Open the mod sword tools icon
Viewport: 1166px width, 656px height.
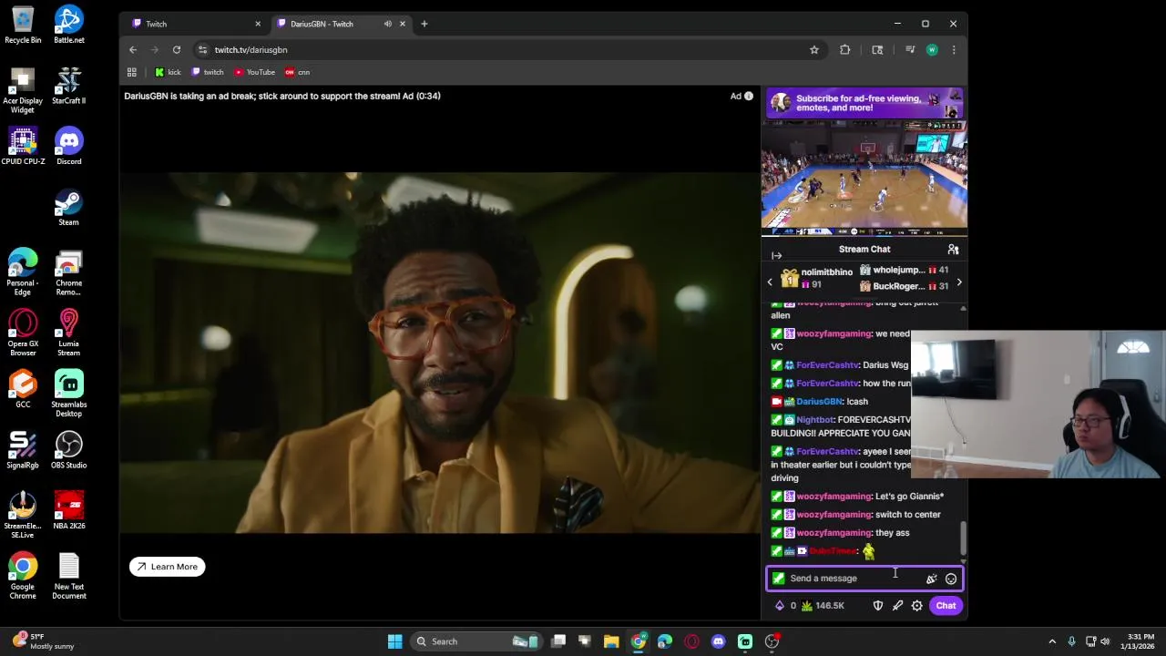click(897, 606)
